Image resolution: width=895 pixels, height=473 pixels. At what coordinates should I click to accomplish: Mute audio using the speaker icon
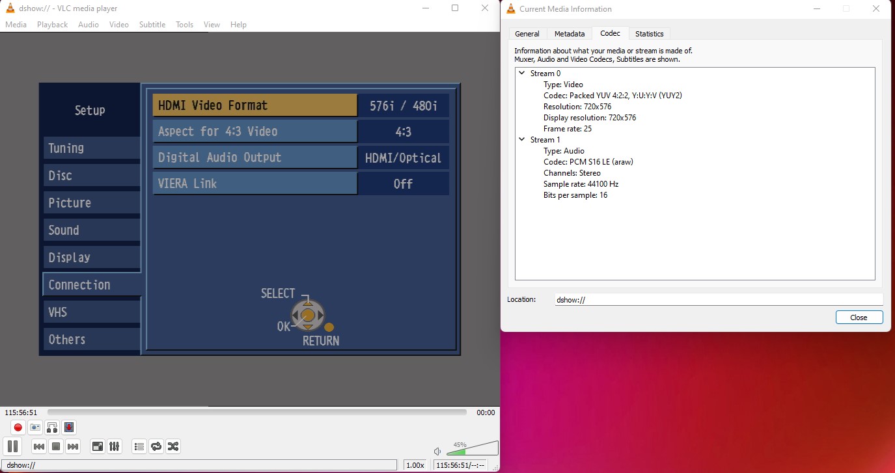point(438,452)
